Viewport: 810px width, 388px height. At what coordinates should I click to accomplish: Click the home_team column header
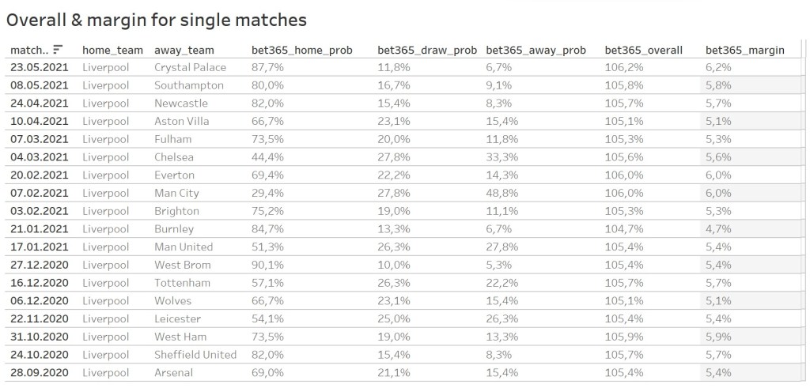112,50
